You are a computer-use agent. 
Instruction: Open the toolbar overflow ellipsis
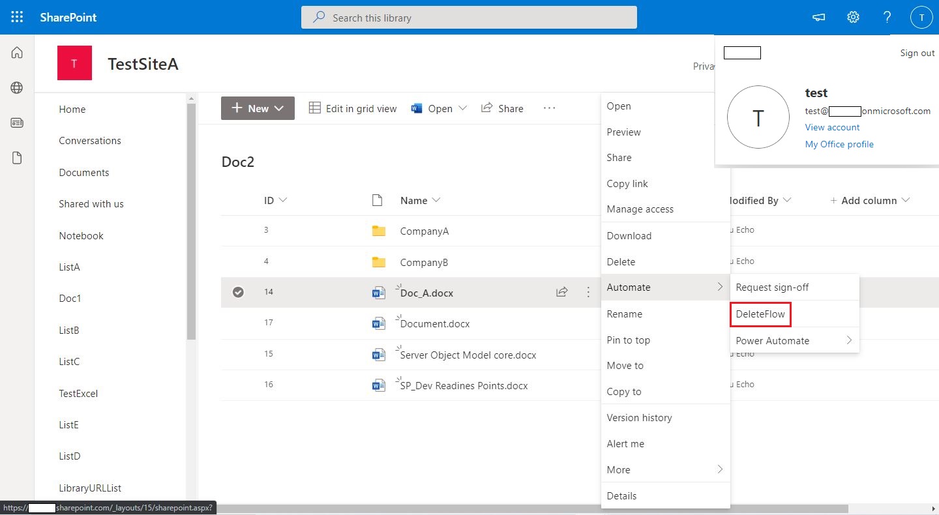pyautogui.click(x=549, y=108)
